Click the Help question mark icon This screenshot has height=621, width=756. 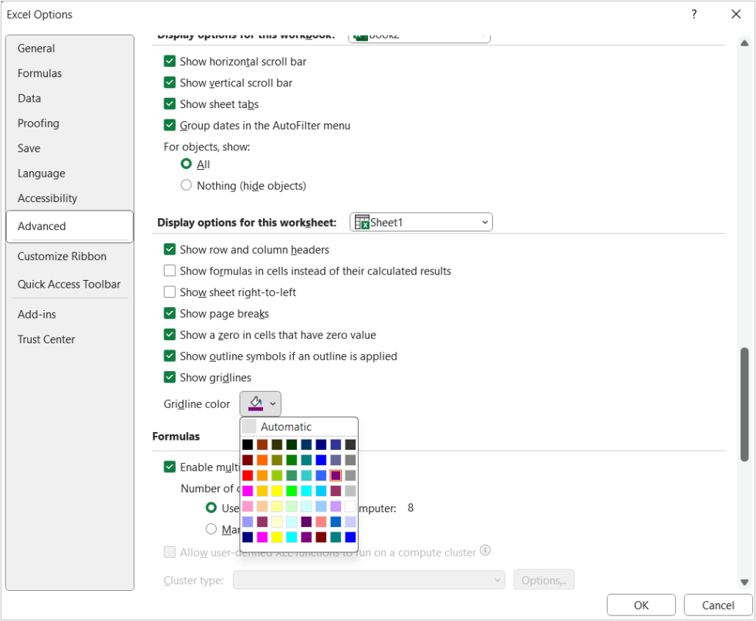[694, 14]
